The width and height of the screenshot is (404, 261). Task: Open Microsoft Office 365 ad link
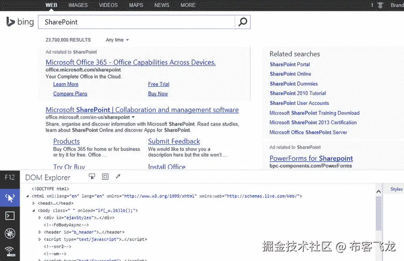[x=131, y=62]
